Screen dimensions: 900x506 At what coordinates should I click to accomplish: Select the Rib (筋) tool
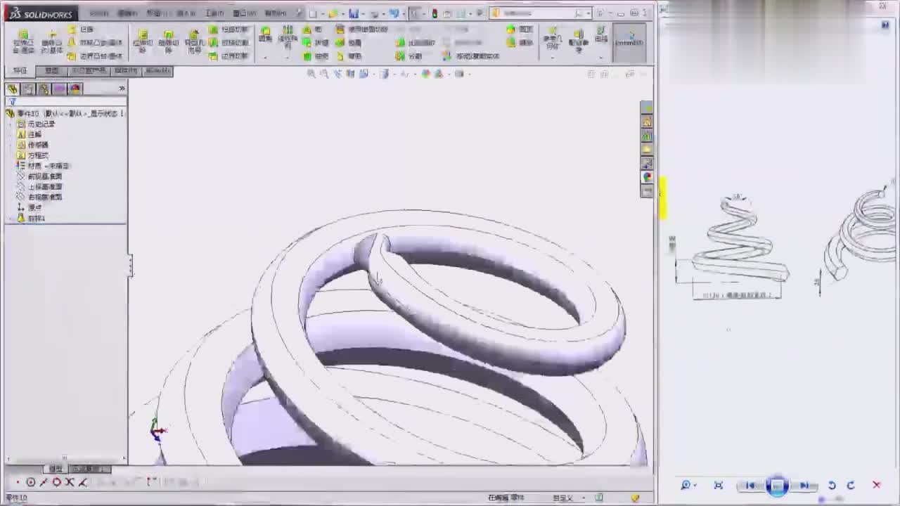tap(311, 30)
